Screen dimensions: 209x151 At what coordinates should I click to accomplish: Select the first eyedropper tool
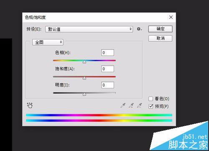123,105
